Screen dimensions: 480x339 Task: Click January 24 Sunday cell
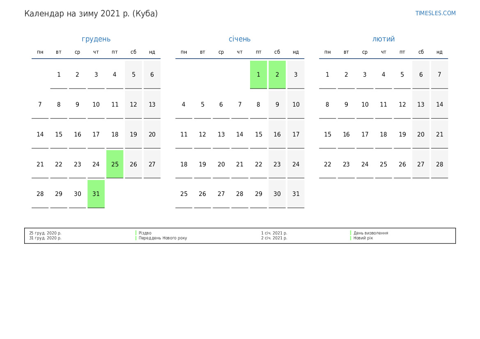[x=296, y=164]
